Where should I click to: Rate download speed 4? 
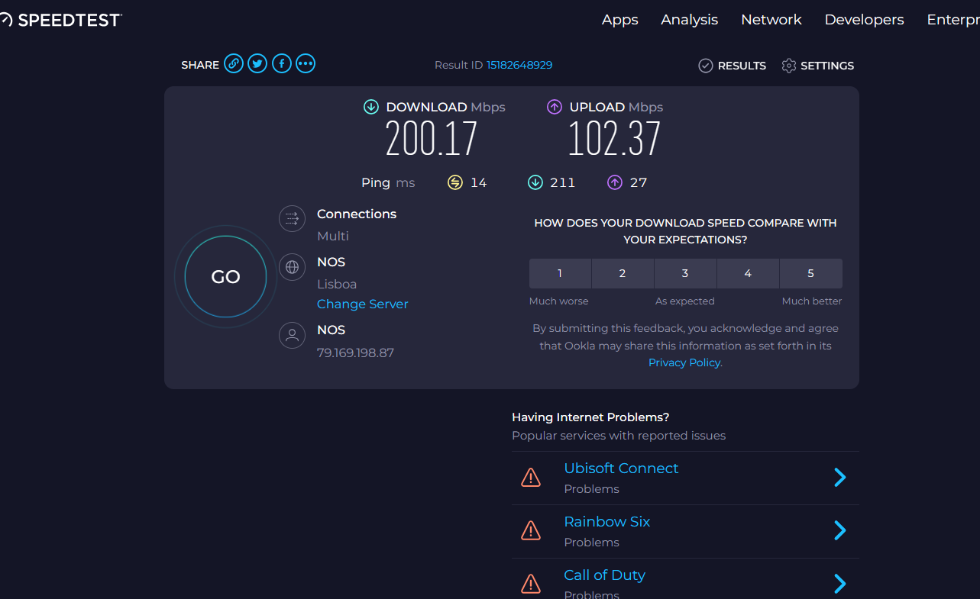pyautogui.click(x=748, y=273)
